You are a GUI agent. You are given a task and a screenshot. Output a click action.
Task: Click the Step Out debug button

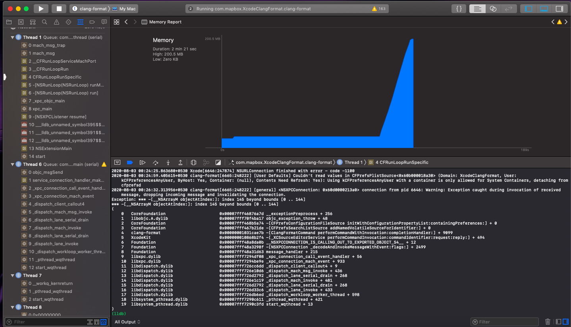point(181,162)
